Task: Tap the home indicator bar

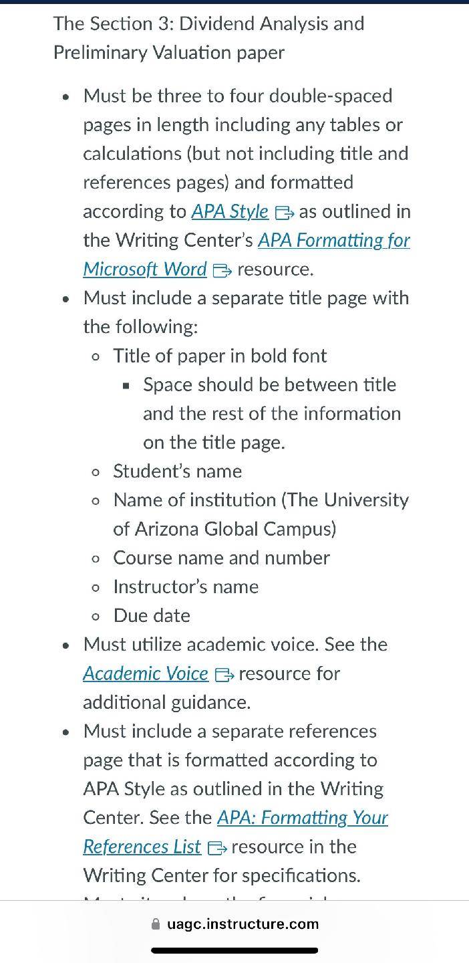Action: [234, 950]
